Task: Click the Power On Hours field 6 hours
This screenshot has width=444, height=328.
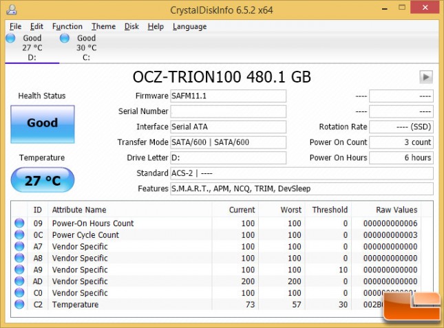Action: click(401, 157)
